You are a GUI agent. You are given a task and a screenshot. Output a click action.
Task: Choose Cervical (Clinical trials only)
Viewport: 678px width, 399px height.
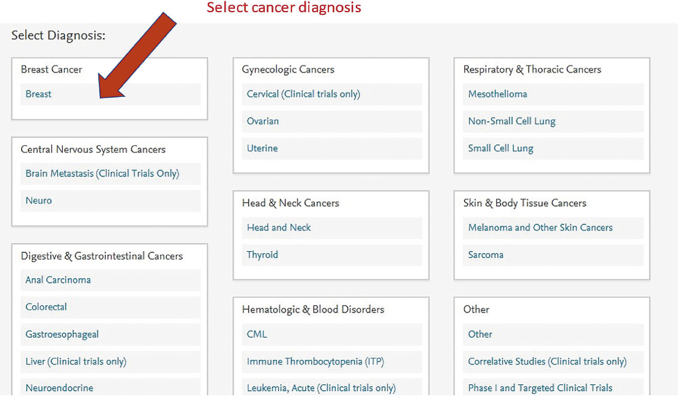303,94
